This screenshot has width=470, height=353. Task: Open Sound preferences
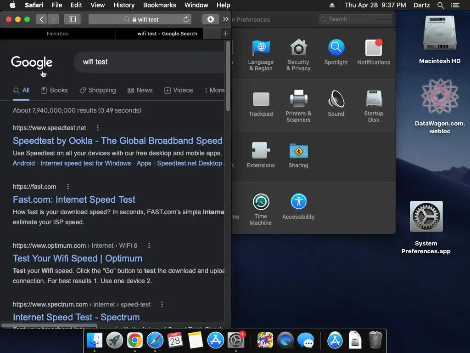tap(336, 103)
